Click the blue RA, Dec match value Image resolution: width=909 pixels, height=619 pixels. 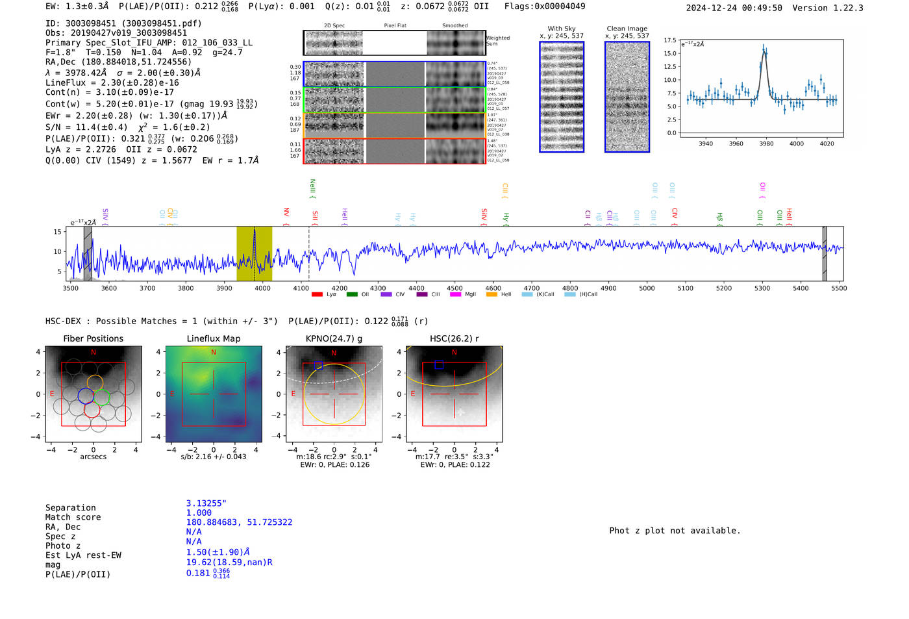click(239, 522)
